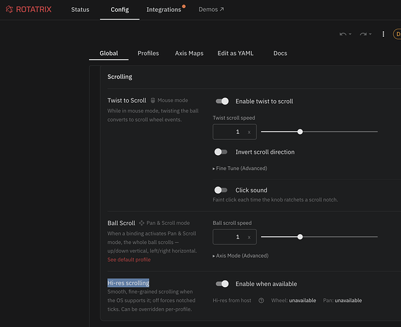Follow the See default profile link

[x=129, y=260]
